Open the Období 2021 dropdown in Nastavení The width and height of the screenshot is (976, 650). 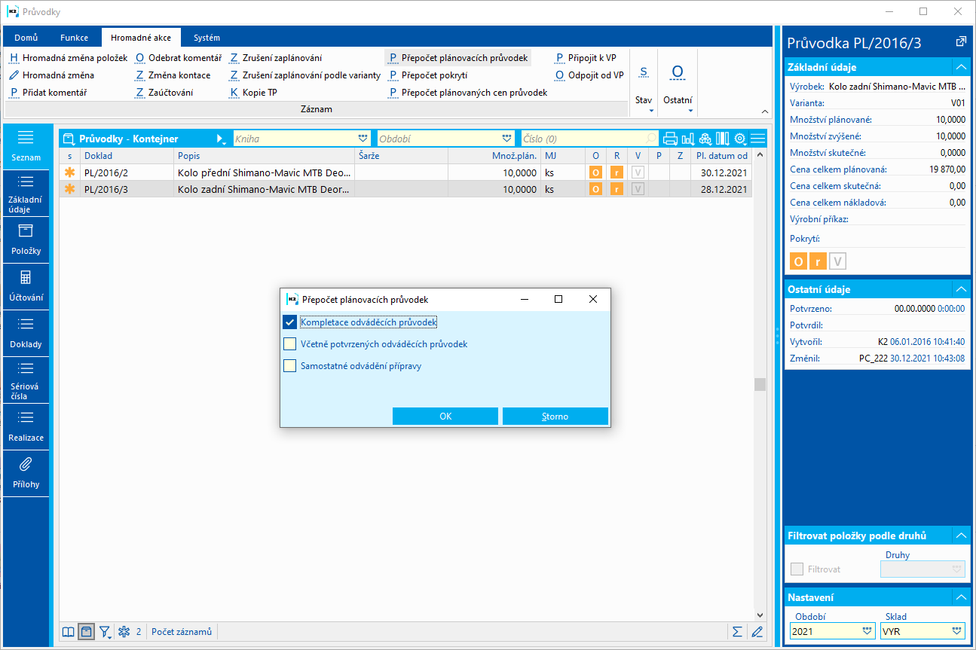(x=867, y=631)
